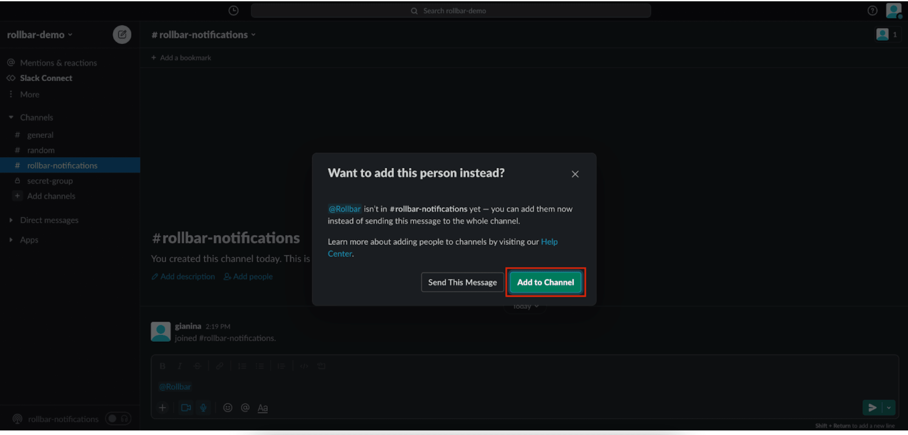
Task: Click gianina's avatar in message
Action: (x=161, y=332)
